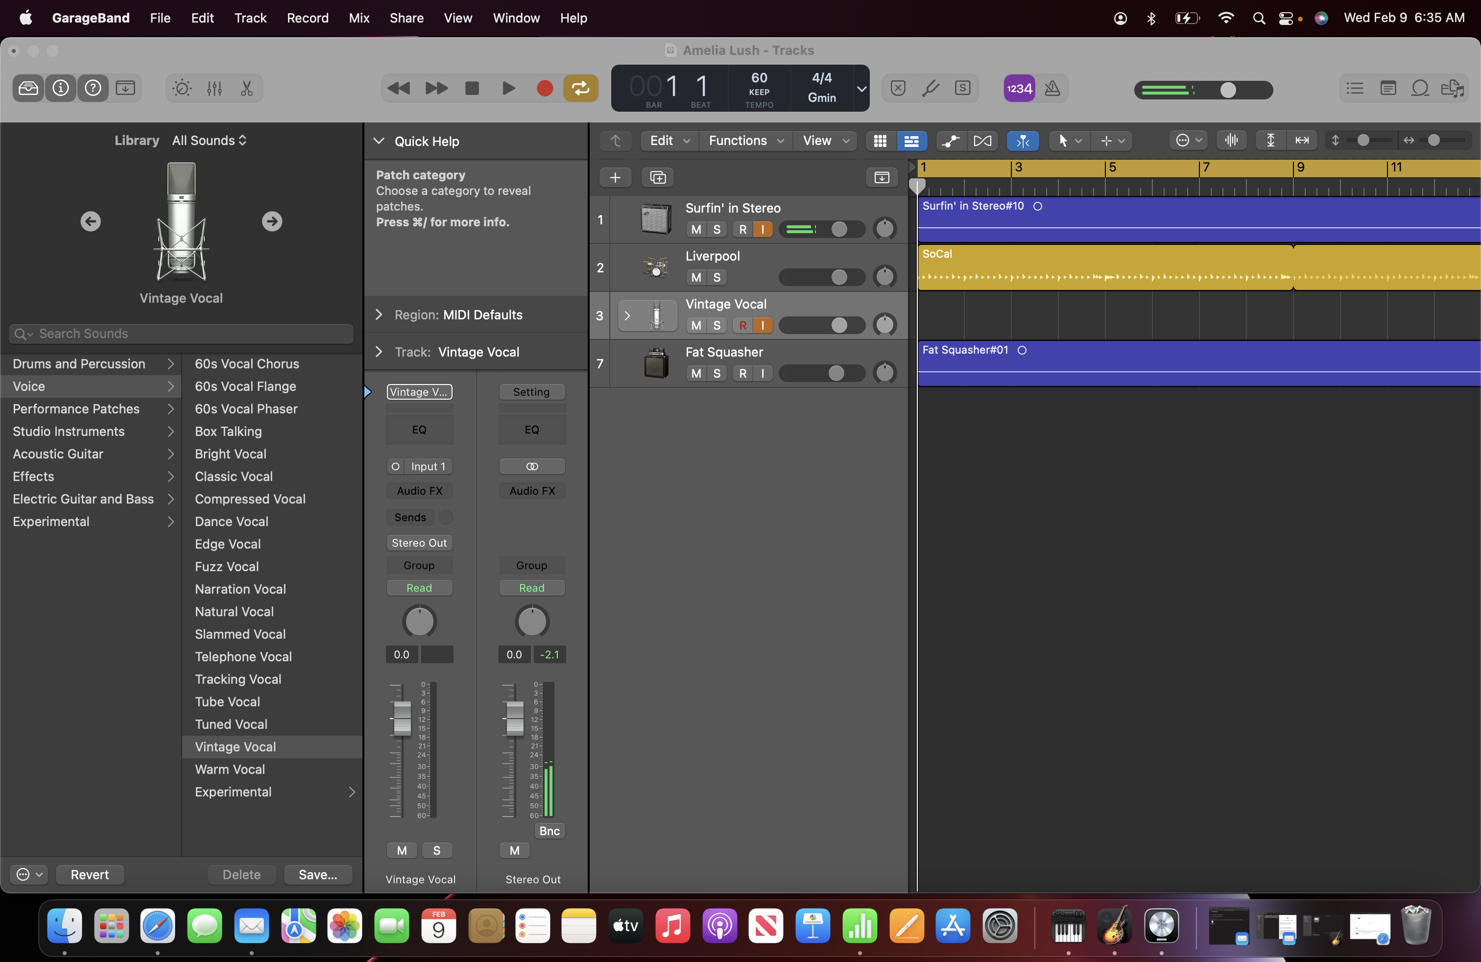Open the Loop Browser icon

click(1420, 88)
